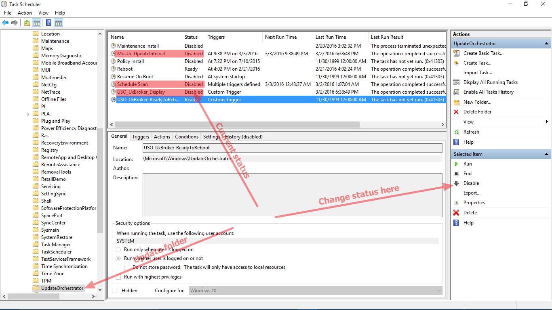This screenshot has height=310, width=552.
Task: Click the Create Basic Task icon
Action: point(456,53)
